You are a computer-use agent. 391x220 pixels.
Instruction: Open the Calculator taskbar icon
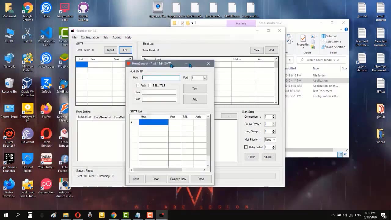coord(30,215)
